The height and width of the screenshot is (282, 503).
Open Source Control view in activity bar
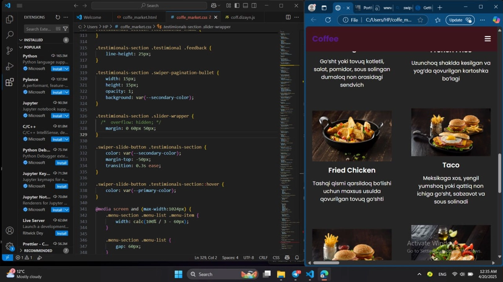tap(10, 51)
